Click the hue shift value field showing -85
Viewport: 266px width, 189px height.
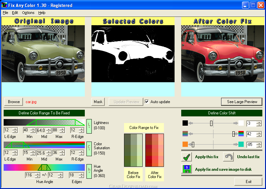pyautogui.click(x=251, y=145)
